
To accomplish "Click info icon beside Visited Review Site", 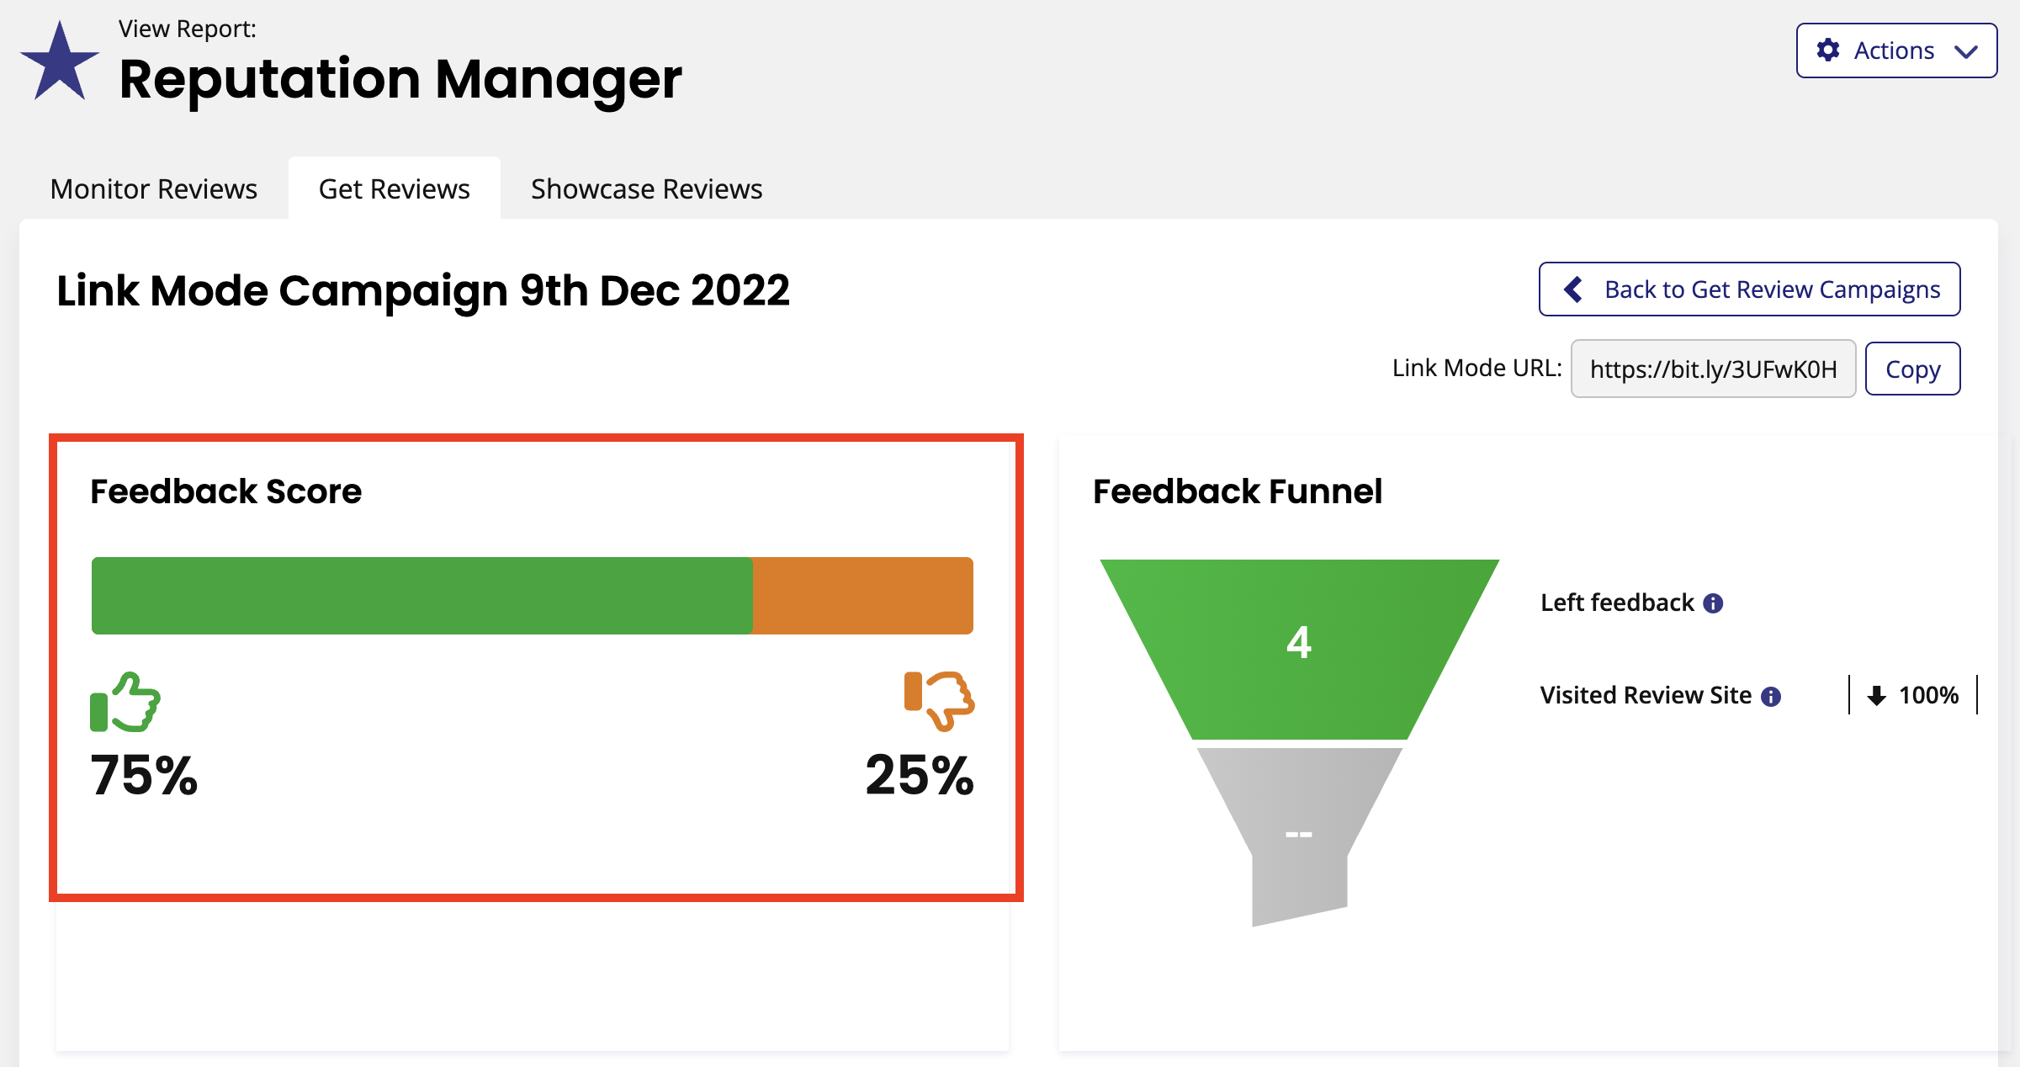I will (x=1771, y=696).
